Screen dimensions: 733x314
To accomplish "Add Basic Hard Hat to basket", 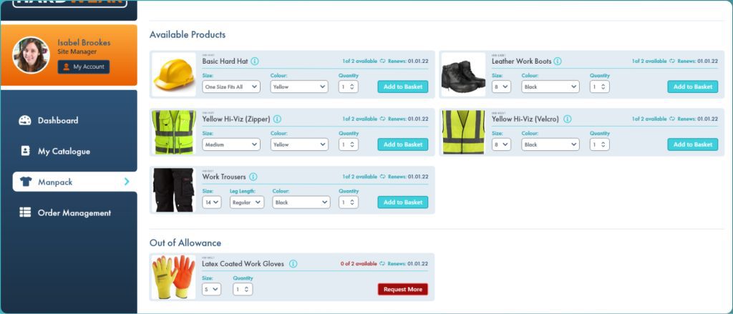I will point(402,87).
